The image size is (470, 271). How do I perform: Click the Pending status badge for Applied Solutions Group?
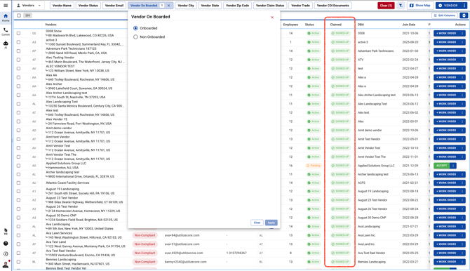[314, 166]
